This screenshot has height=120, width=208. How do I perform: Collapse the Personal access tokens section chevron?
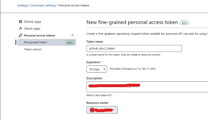tap(73, 35)
